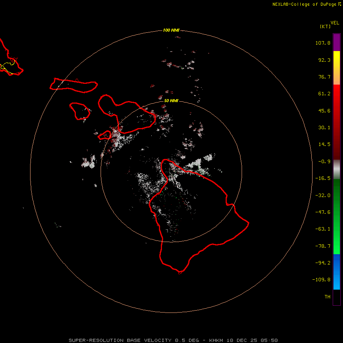Click the 76.7 velocity scale value

point(324,77)
